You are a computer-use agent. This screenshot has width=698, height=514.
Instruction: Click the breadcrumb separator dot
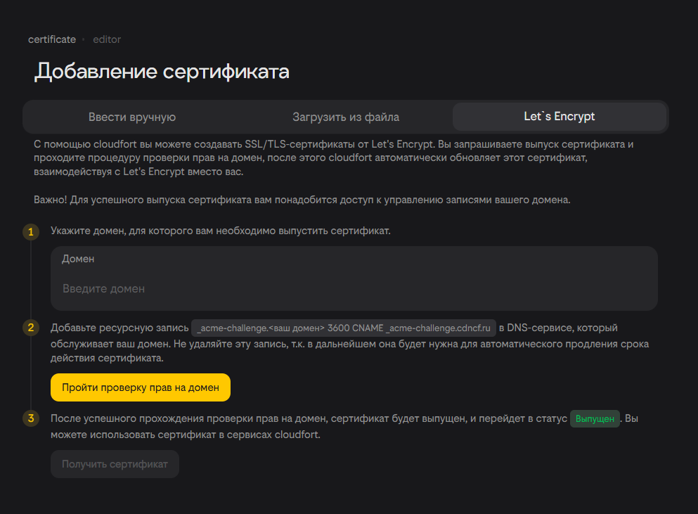(84, 39)
